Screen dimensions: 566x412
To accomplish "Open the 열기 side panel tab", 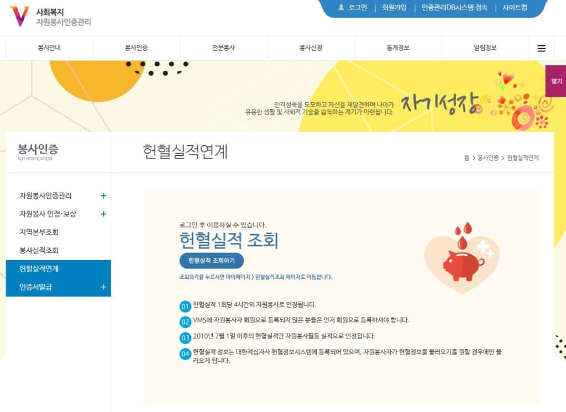I will (x=556, y=81).
